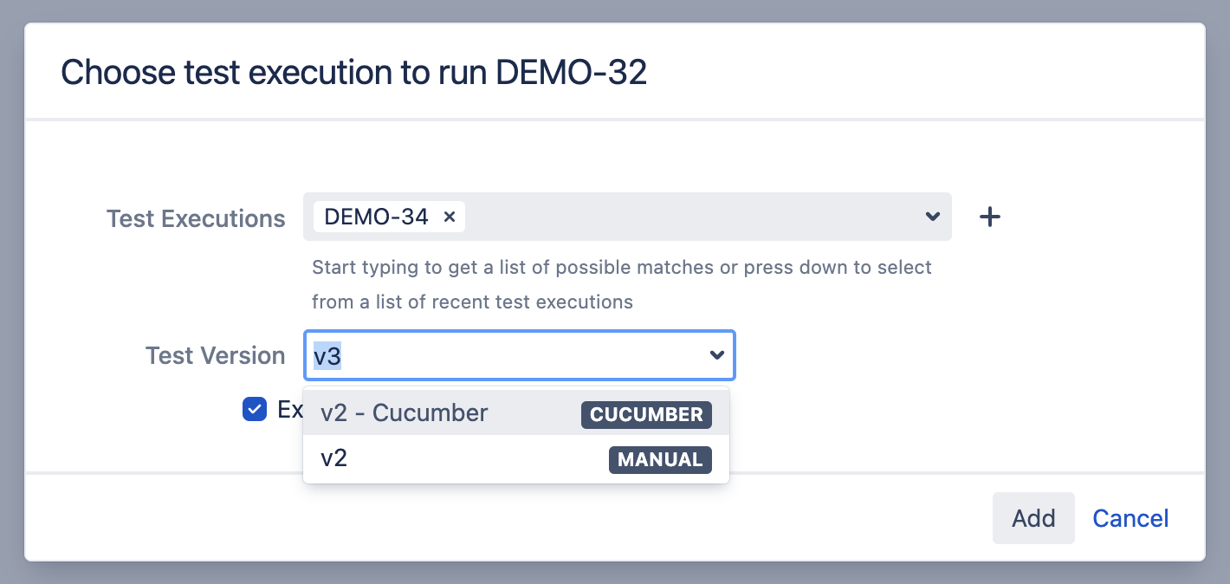Select the DEMO-34 chip label
The image size is (1230, 584).
377,217
